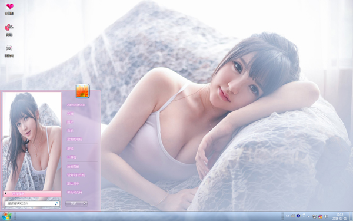Open 控制面板 from the Start menu
Screen dimensions: 353x221
coord(73,166)
